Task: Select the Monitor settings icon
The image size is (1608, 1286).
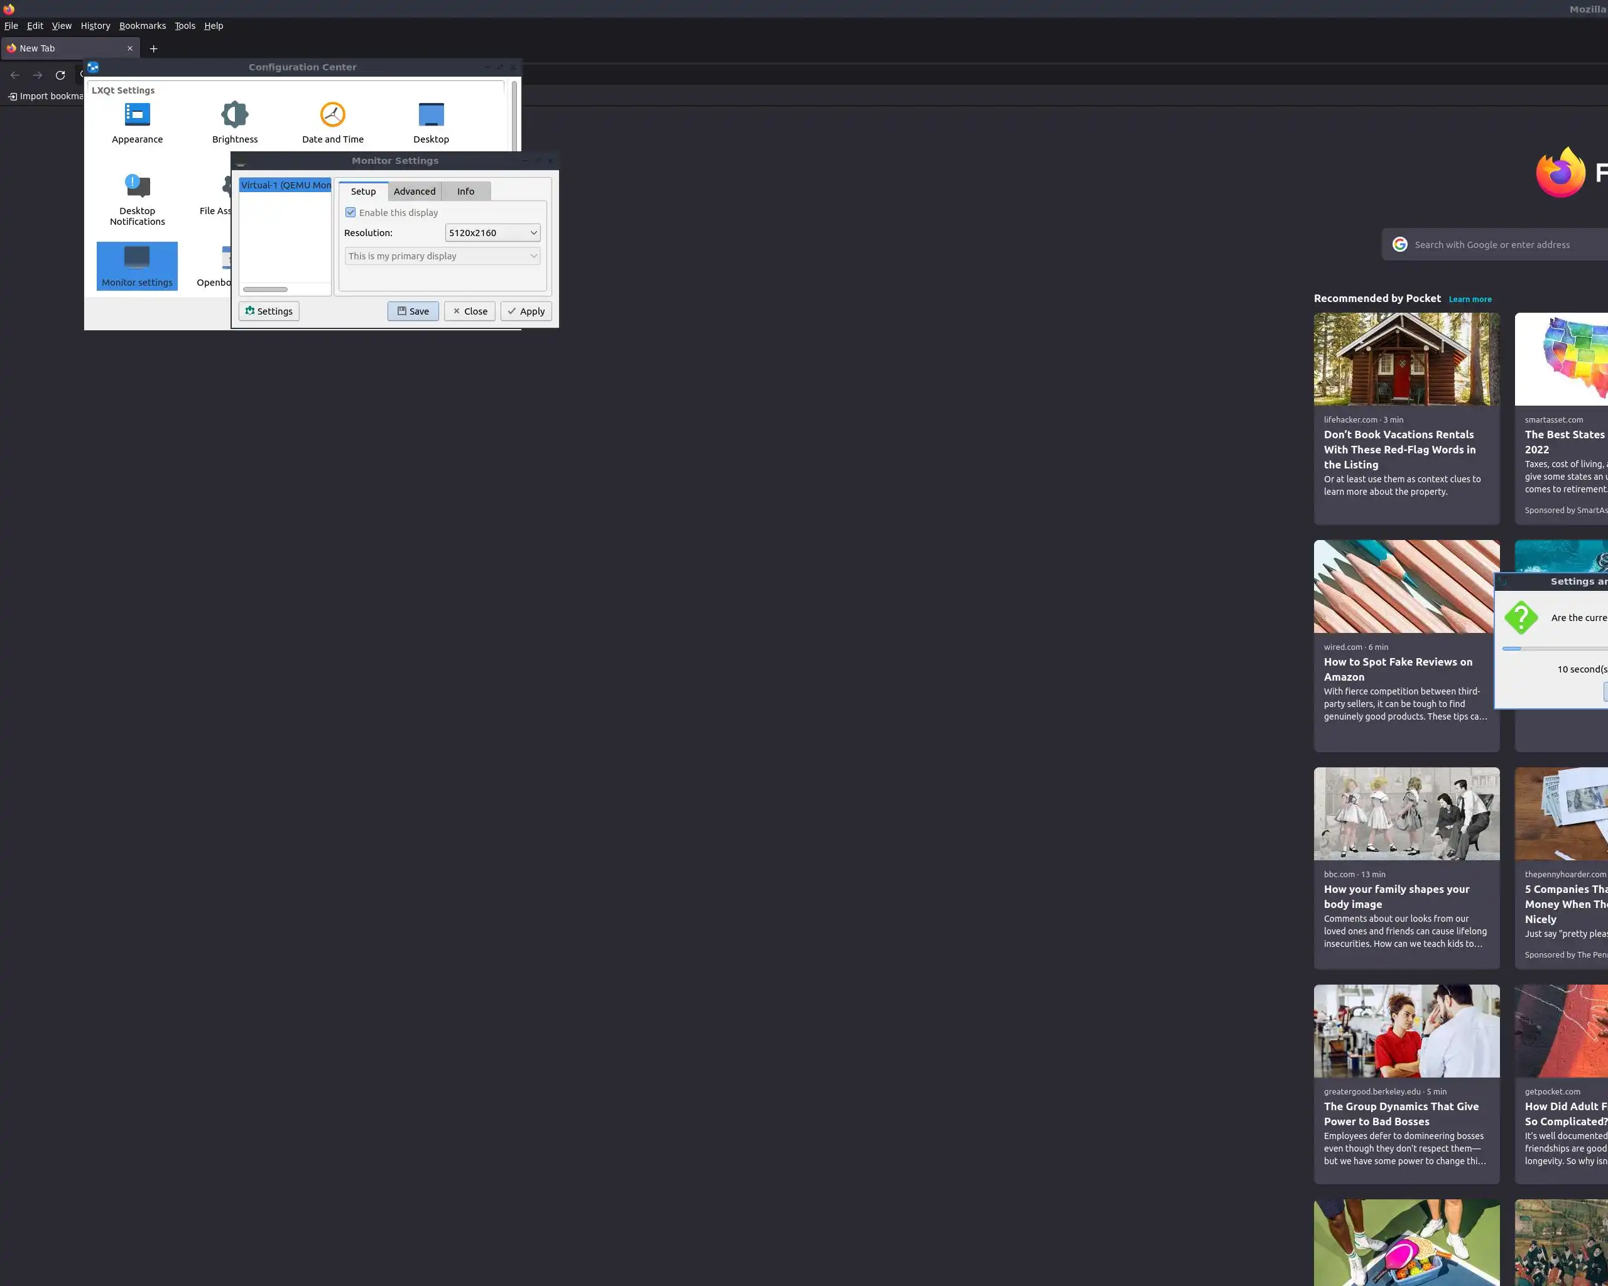Action: pos(137,266)
